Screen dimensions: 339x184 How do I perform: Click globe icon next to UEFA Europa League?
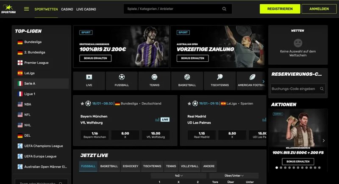point(20,156)
